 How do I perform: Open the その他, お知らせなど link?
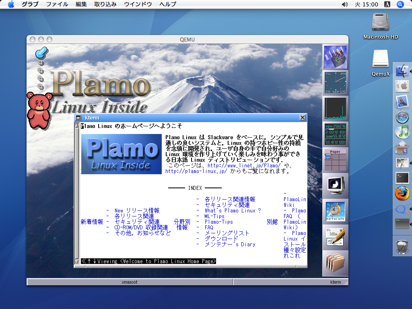[x=143, y=233]
